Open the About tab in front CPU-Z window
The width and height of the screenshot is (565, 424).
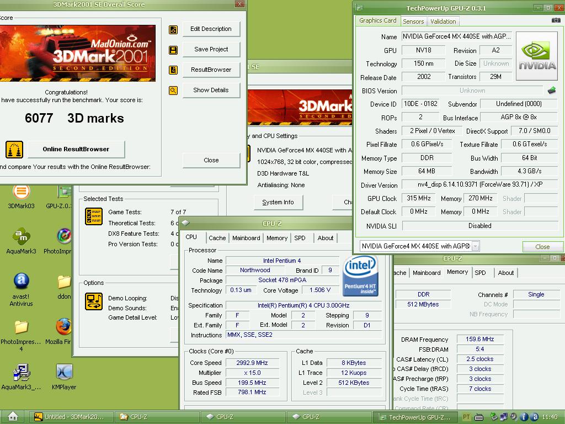pos(326,238)
